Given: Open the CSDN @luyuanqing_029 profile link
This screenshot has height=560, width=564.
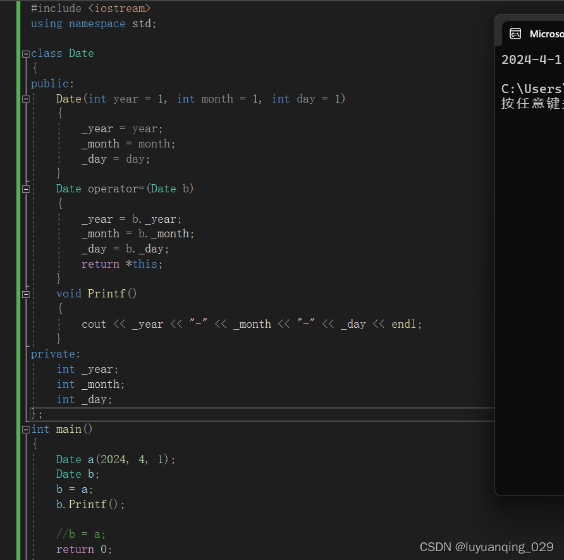Looking at the screenshot, I should pyautogui.click(x=487, y=547).
